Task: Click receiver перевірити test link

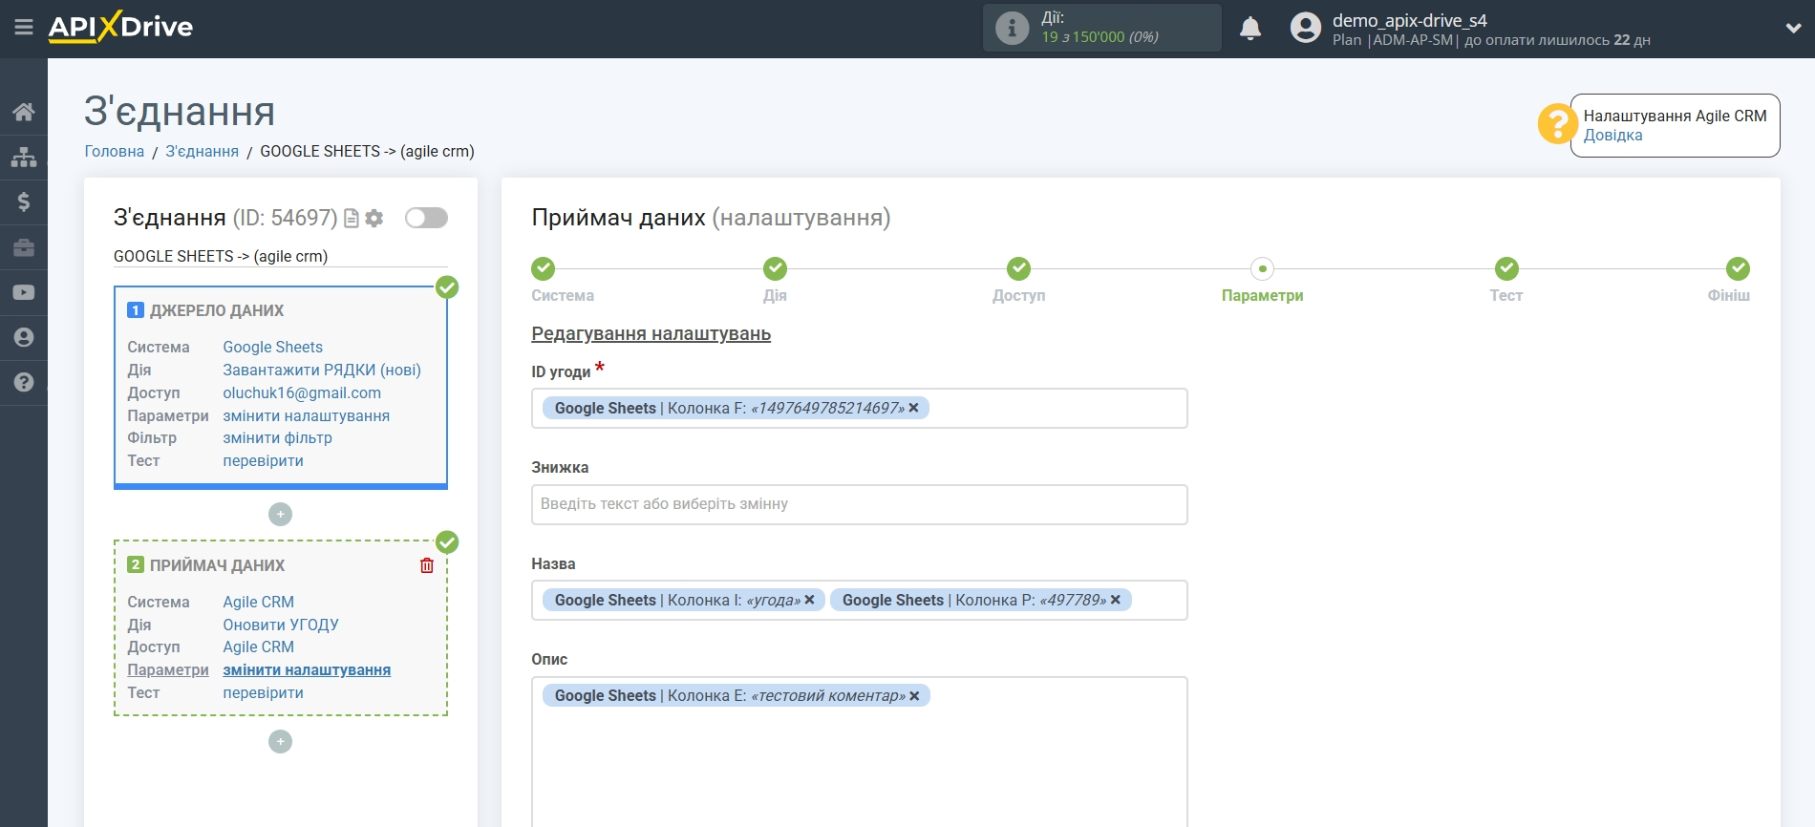Action: pyautogui.click(x=263, y=692)
